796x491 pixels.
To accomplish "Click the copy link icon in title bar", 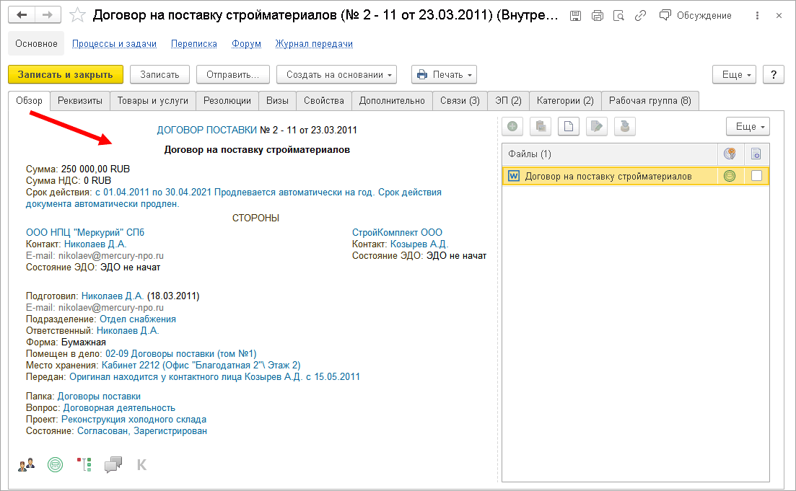I will pyautogui.click(x=640, y=15).
